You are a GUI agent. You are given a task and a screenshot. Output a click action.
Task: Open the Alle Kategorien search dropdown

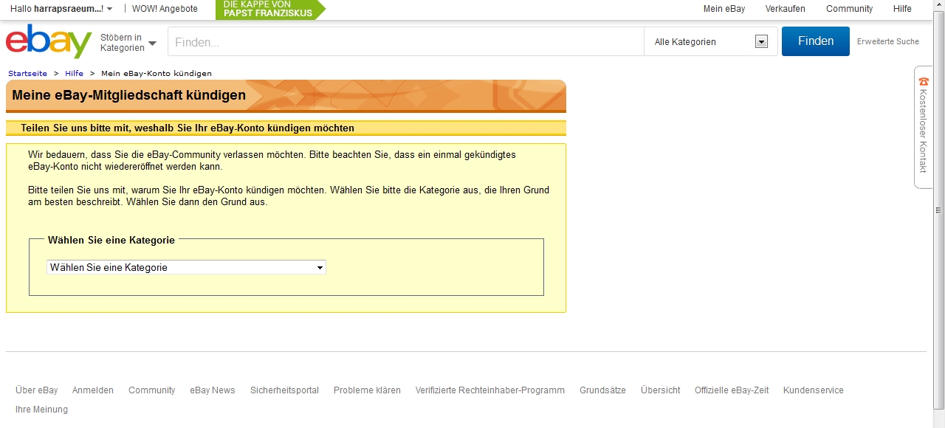(x=711, y=42)
